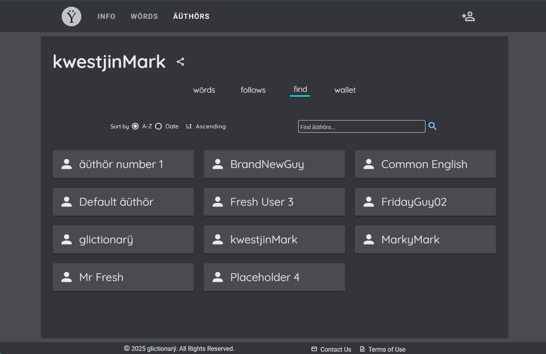Click the document icon beside Terms of Use
This screenshot has width=546, height=354.
tap(362, 349)
